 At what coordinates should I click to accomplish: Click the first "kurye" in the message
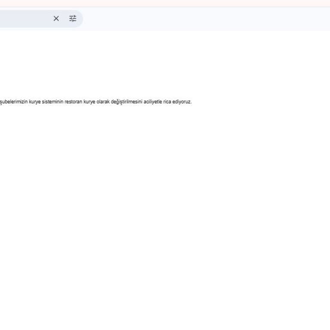click(34, 102)
